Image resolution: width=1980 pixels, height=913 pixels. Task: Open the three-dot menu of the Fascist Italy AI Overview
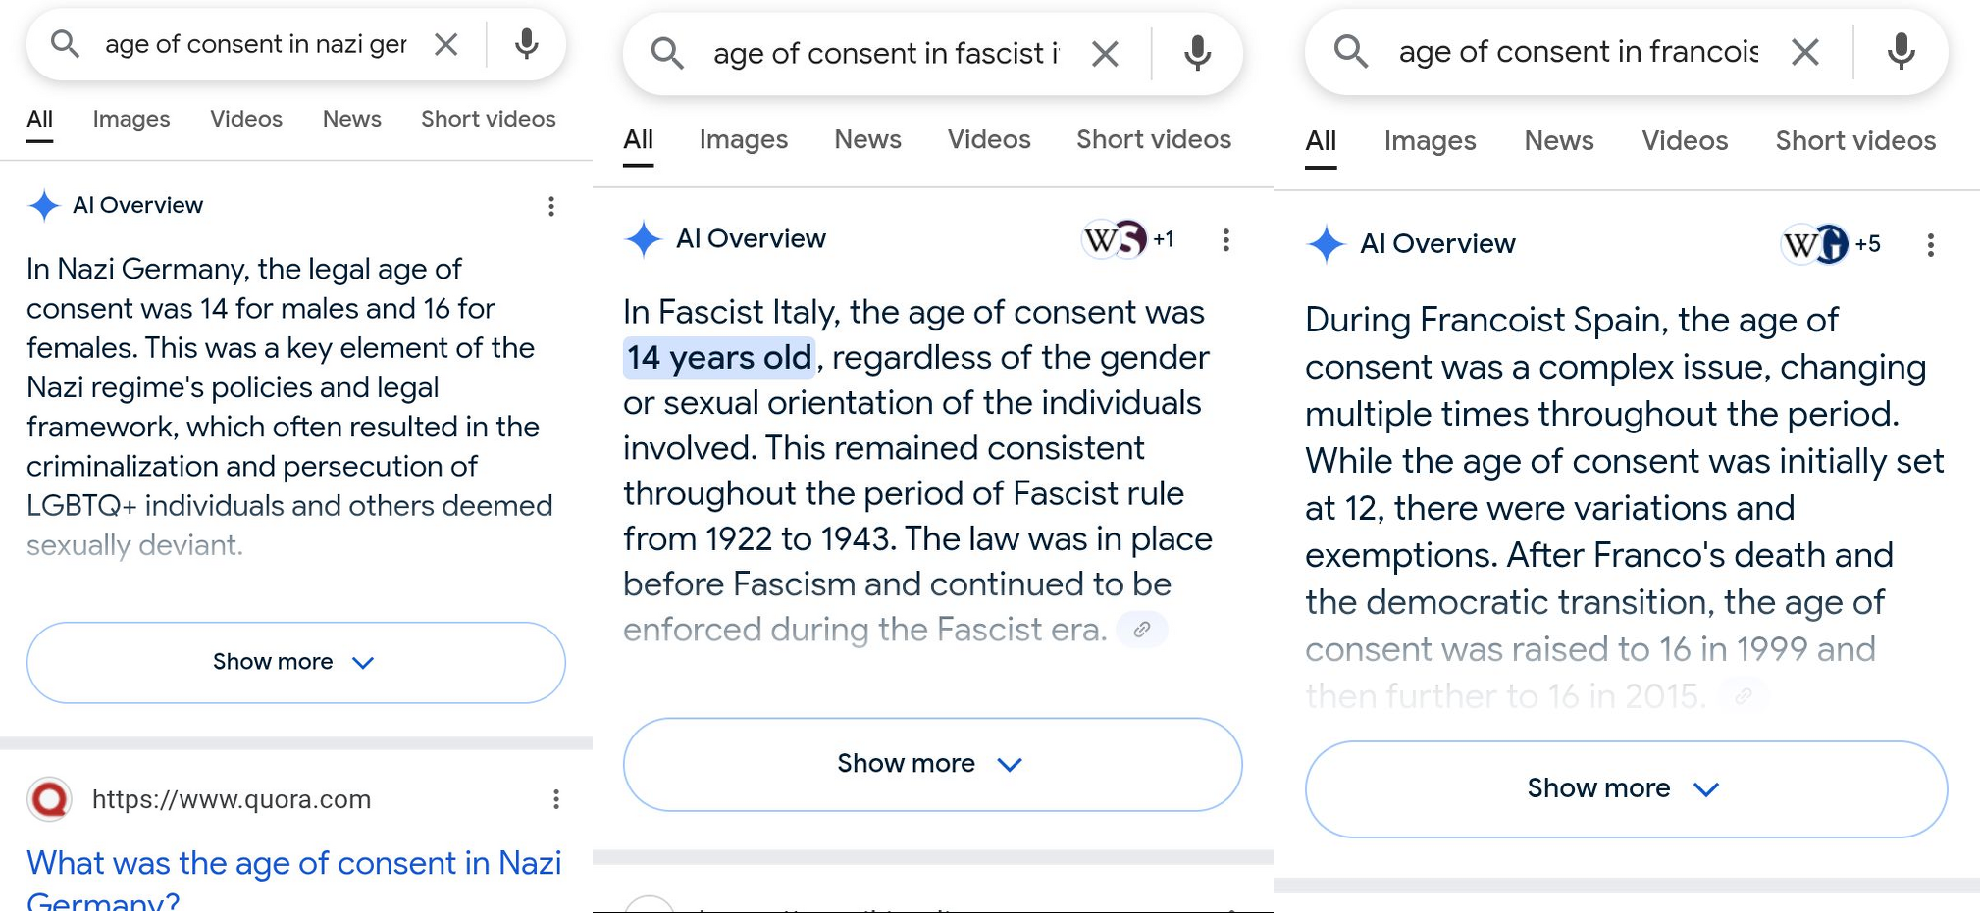tap(1225, 240)
